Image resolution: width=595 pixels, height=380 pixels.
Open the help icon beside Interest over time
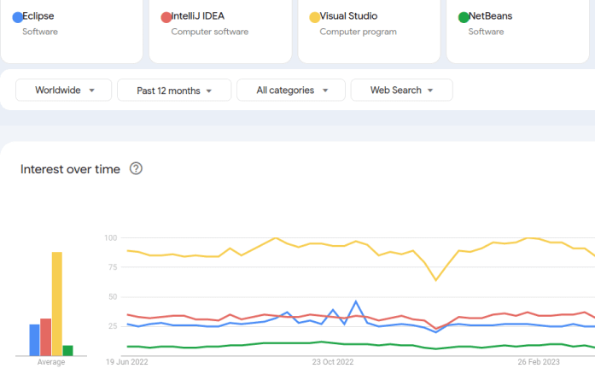[x=136, y=168]
